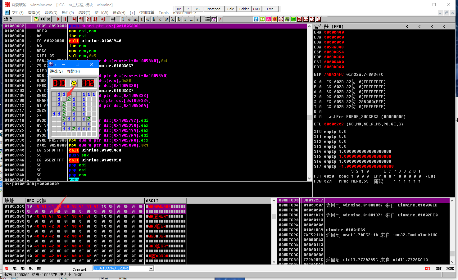458x280 pixels.
Task: Open the 插件(P) menu
Action: click(x=68, y=13)
